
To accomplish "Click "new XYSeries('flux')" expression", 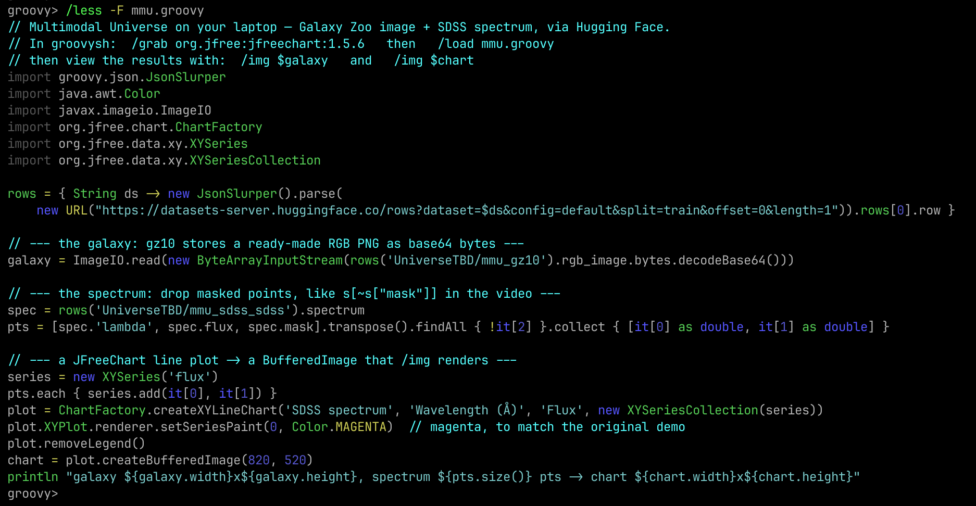I will tap(146, 377).
